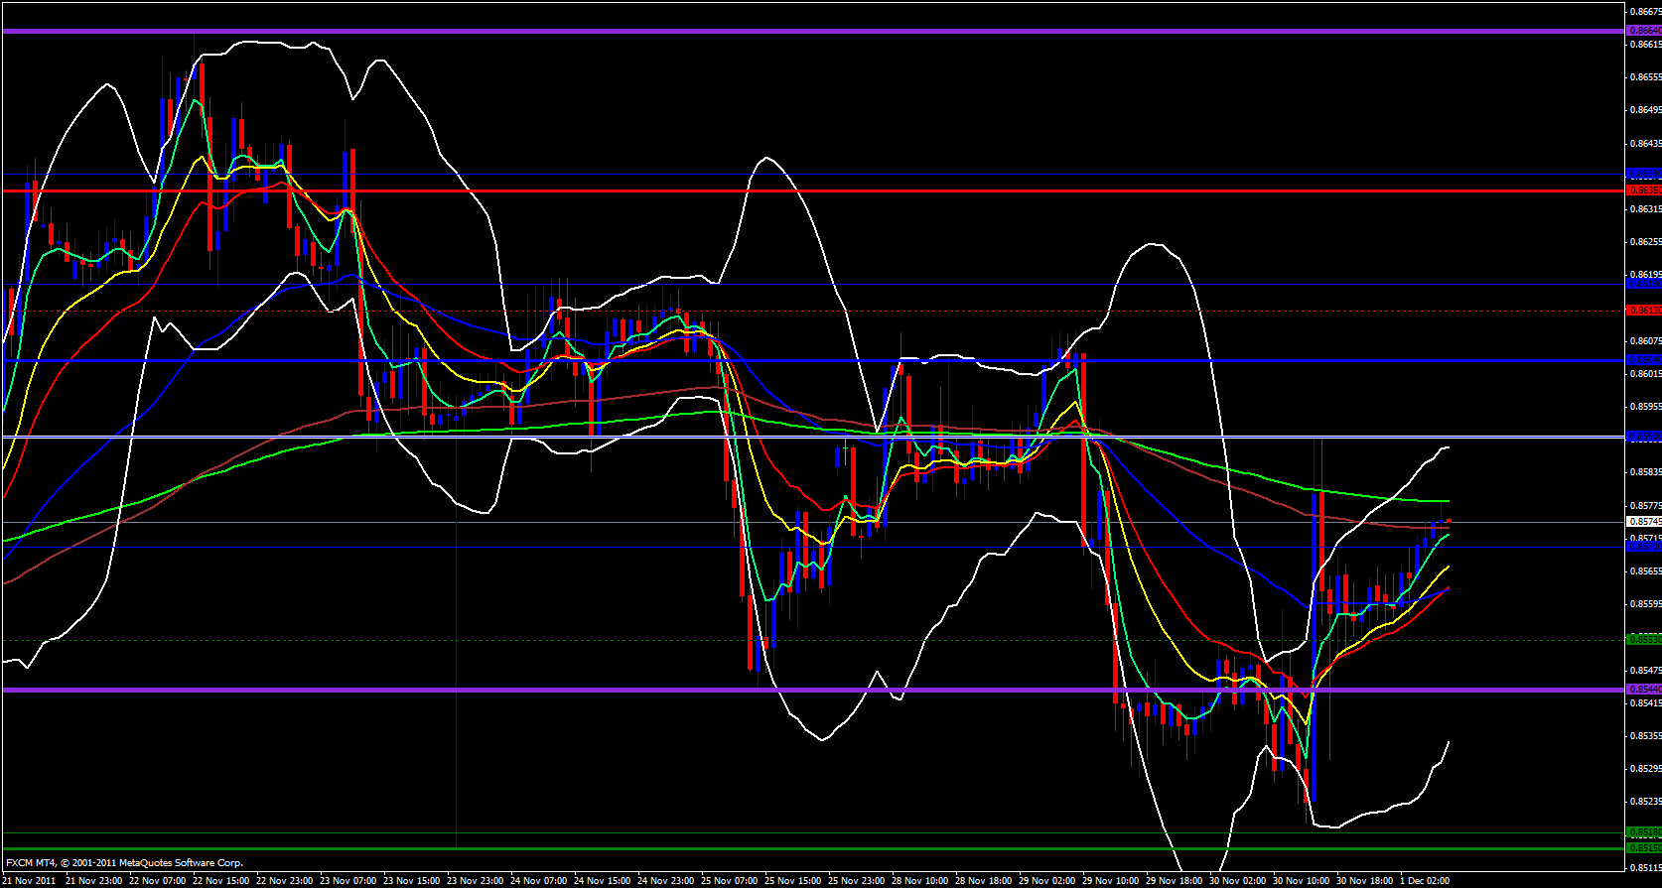The width and height of the screenshot is (1662, 888).
Task: Select the thick blue 0.86040 price tag
Action: coord(1643,360)
